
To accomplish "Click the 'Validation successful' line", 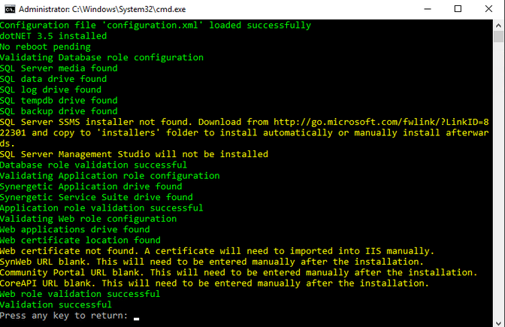I will [56, 304].
